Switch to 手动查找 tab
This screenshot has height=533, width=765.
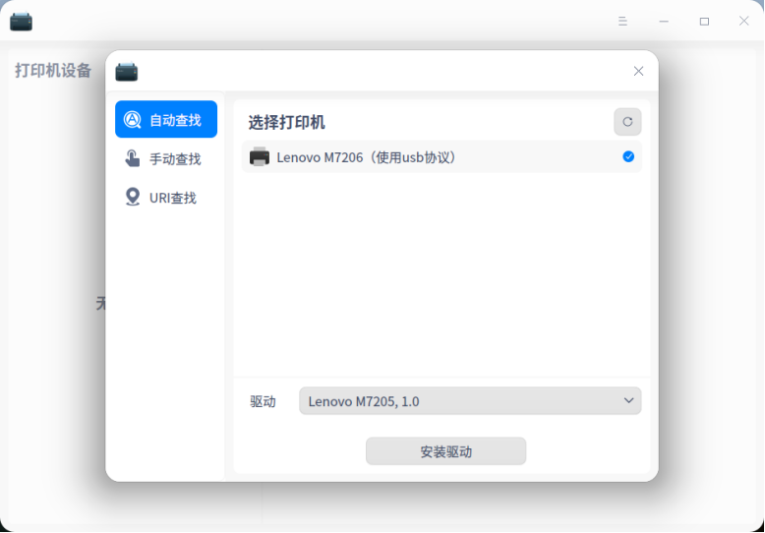(166, 158)
